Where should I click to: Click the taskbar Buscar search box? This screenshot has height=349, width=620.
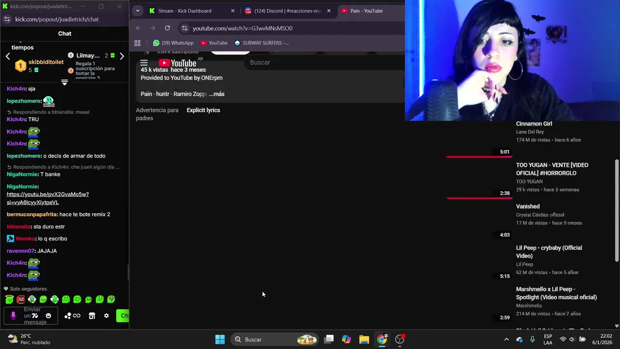[x=274, y=339]
